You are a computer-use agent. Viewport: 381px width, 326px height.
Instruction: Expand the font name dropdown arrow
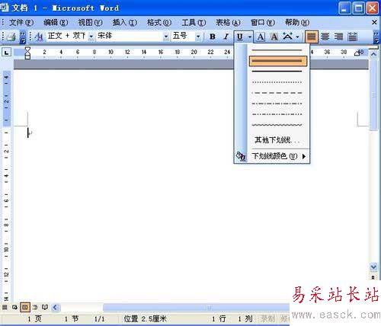point(165,37)
